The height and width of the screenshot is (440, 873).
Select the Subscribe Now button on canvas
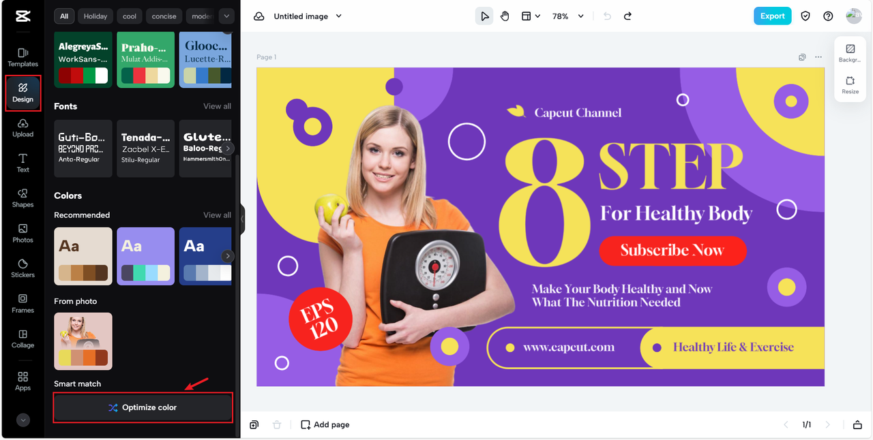pos(672,251)
